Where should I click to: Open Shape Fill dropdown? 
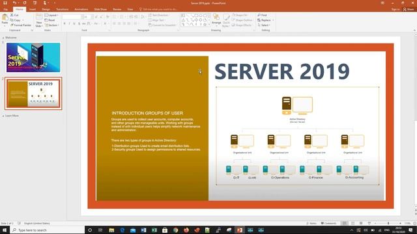click(240, 15)
